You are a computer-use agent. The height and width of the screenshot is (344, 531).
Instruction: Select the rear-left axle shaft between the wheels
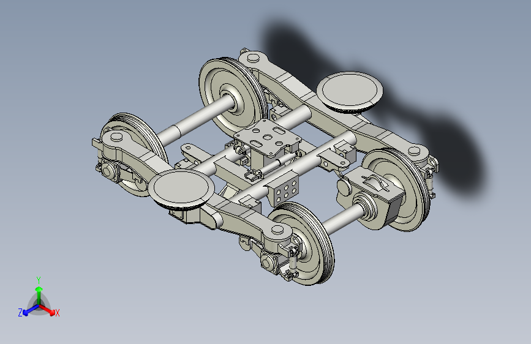click(197, 120)
